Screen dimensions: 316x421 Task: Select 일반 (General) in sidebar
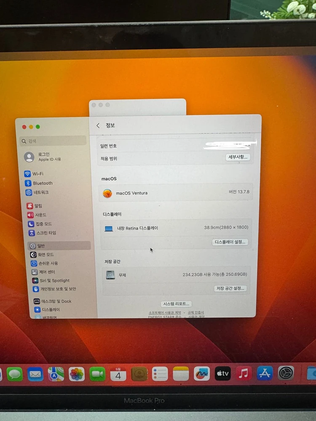point(59,246)
